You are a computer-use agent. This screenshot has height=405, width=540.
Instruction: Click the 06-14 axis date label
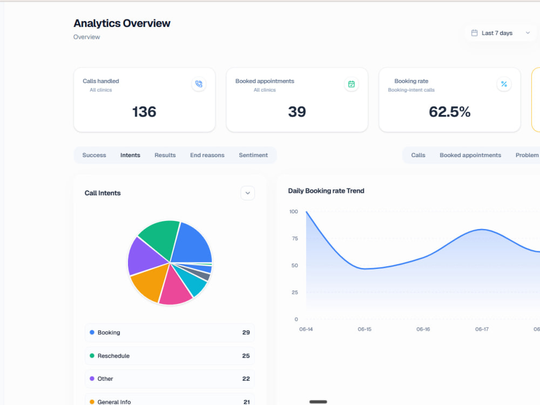pos(306,329)
